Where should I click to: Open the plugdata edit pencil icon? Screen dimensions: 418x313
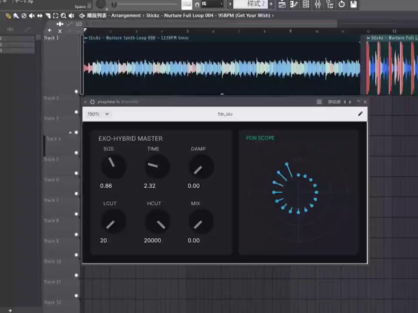coord(360,114)
